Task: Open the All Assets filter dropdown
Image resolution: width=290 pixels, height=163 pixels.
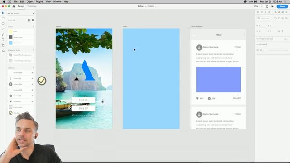Action: 33,14
